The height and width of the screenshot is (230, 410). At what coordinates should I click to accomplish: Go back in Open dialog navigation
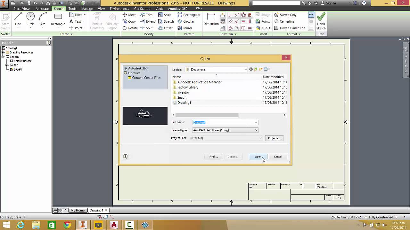(x=251, y=69)
